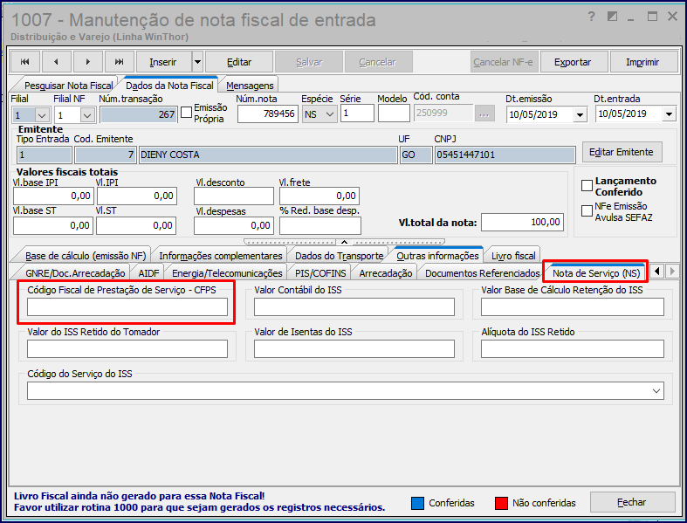Screen dimensions: 687x523
Task: Jump to last record arrow
Action: coord(120,62)
